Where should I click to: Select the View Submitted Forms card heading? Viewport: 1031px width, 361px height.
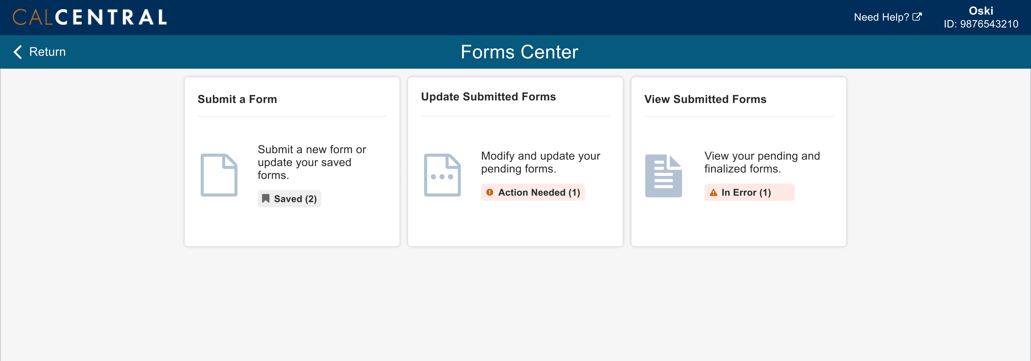[x=705, y=99]
